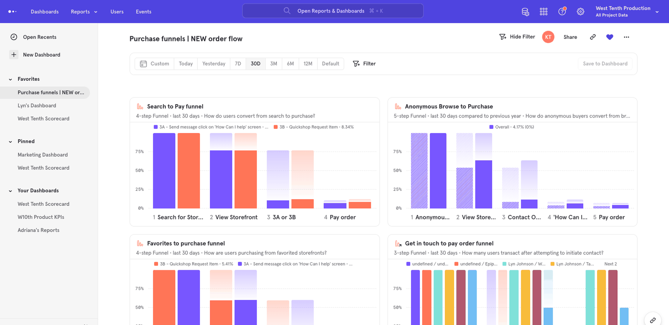669x325 pixels.
Task: Open Lyn's Dashboard in the sidebar
Action: (37, 105)
